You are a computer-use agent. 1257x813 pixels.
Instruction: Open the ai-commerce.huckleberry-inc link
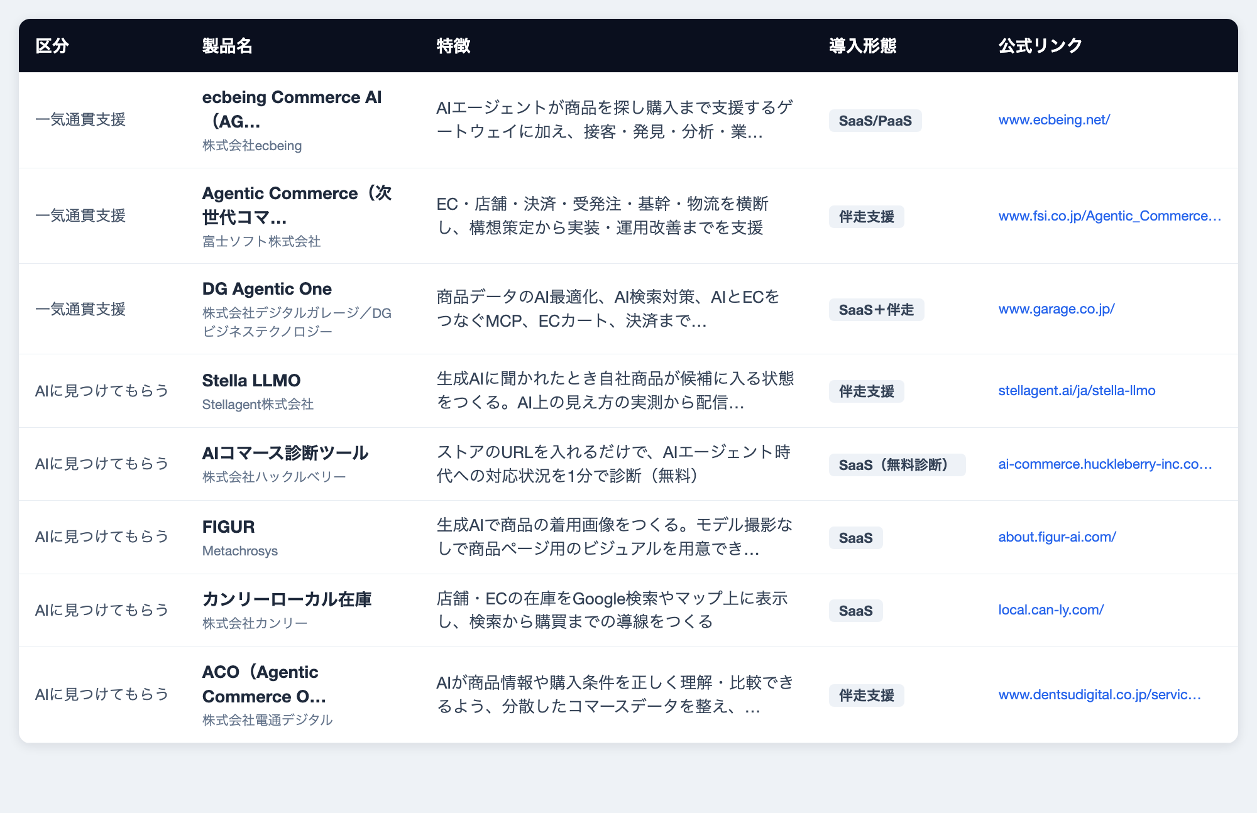(x=1105, y=464)
